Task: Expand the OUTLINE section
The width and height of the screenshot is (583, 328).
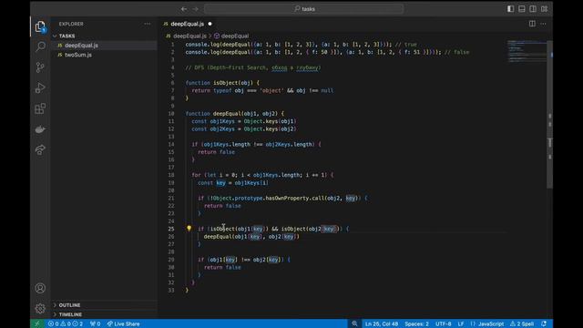Action: [69, 305]
